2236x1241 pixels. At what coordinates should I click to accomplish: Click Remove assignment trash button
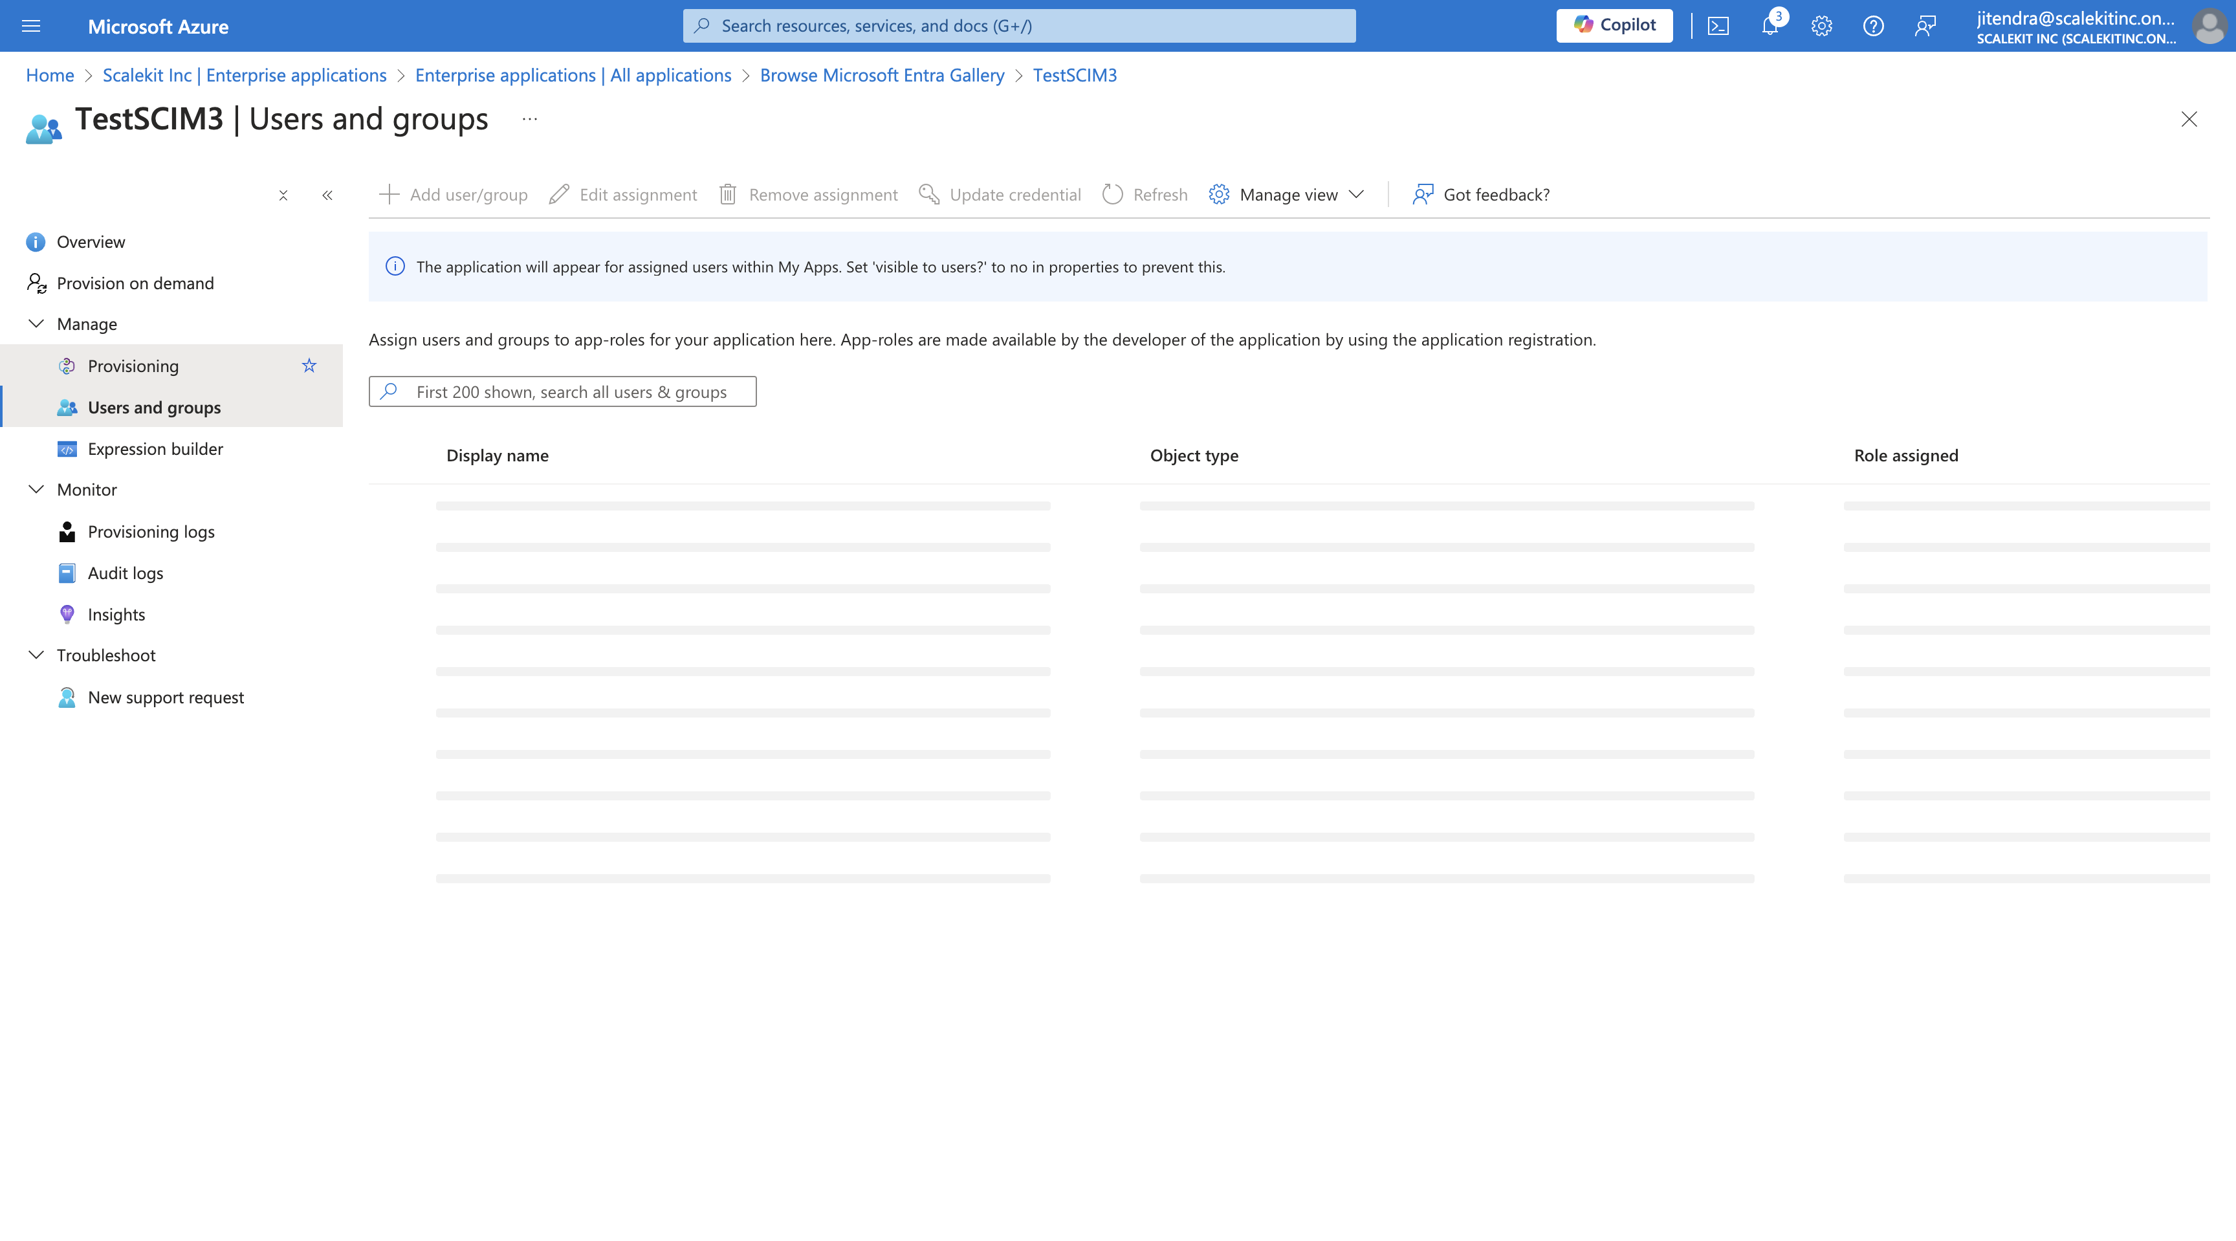point(808,194)
